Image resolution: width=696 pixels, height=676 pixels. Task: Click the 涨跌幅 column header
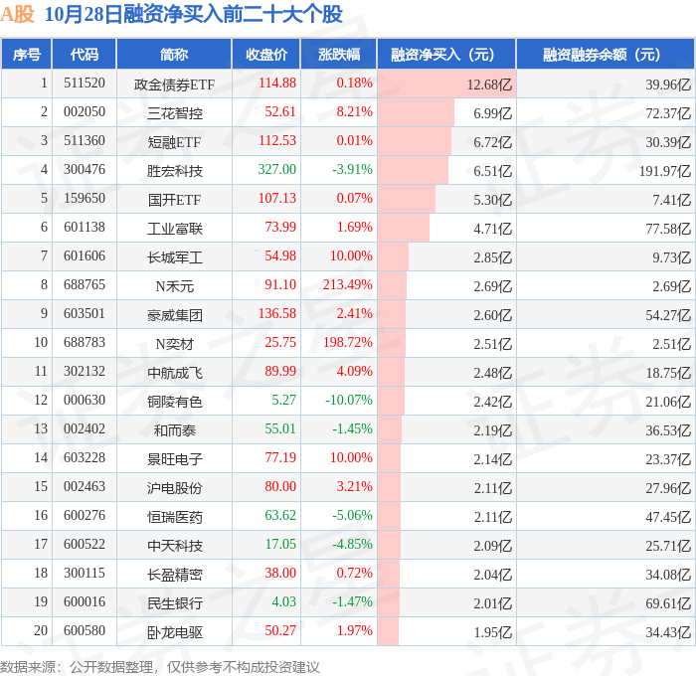(339, 54)
